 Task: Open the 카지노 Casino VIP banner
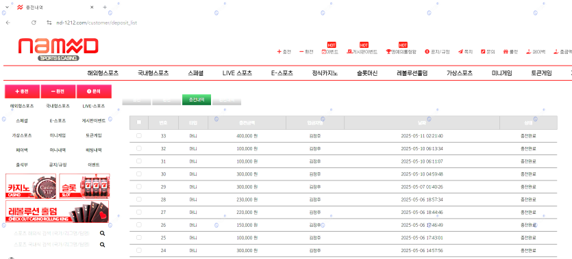point(31,186)
